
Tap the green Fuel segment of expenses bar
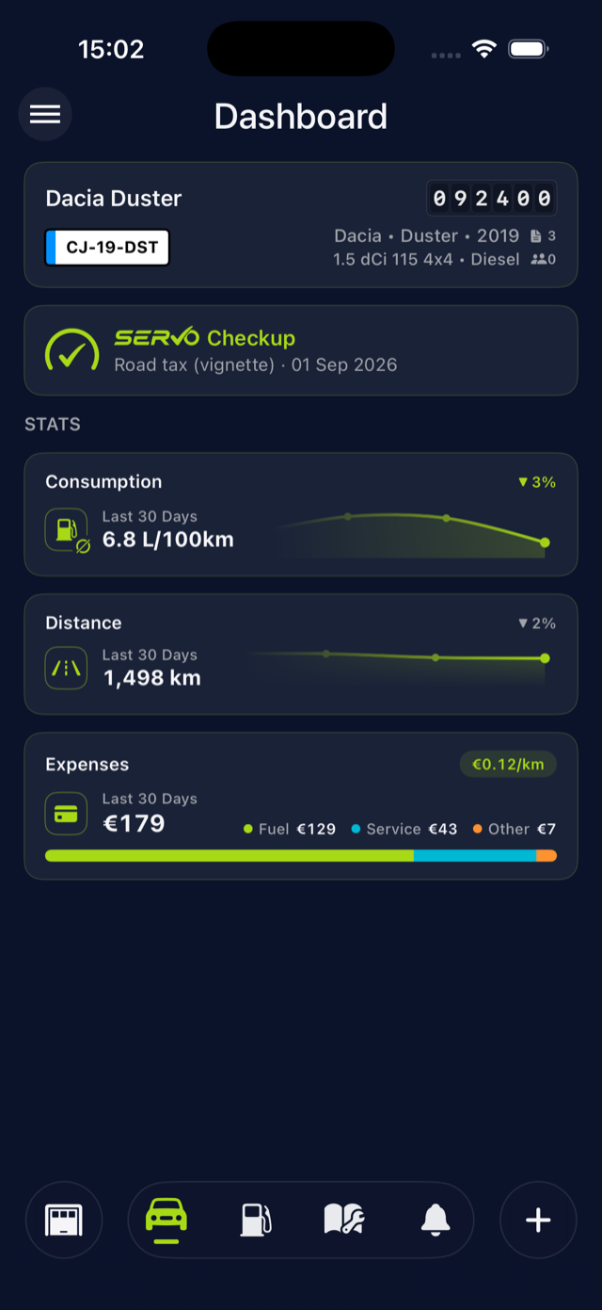click(x=230, y=855)
